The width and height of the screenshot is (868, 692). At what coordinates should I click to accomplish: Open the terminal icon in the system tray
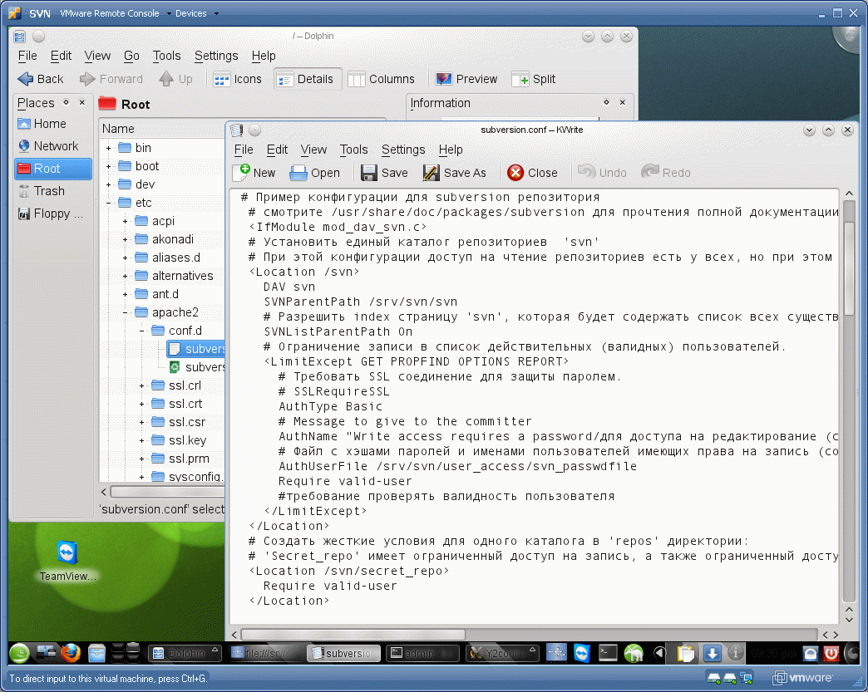pyautogui.click(x=608, y=653)
